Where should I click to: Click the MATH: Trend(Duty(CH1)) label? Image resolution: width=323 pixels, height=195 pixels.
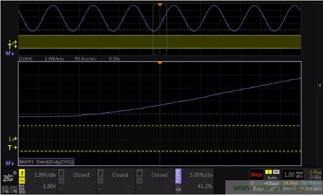[x=46, y=162]
